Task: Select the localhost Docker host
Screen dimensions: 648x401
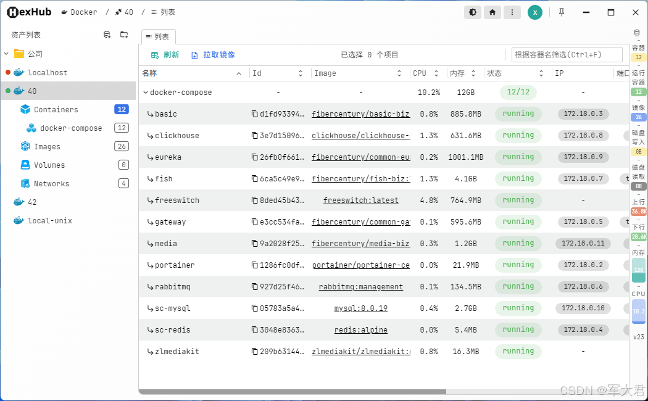Action: coord(48,73)
